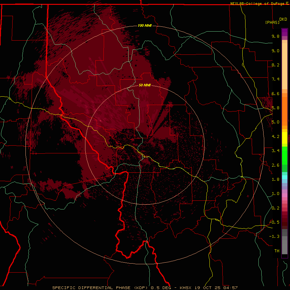Click the 0.2 legend value
Viewport: 290px width, 290px height.
pos(275,208)
